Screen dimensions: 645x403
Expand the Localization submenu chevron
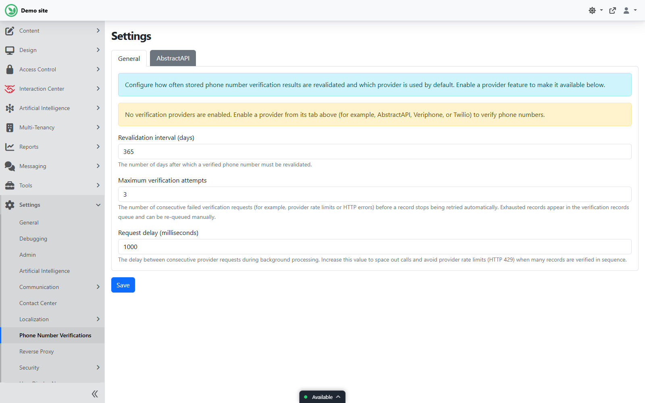[98, 319]
